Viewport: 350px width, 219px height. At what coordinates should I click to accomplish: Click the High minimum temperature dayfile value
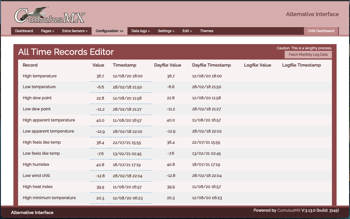point(171,198)
